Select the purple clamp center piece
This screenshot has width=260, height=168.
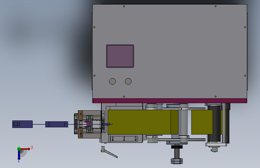[x=90, y=124]
